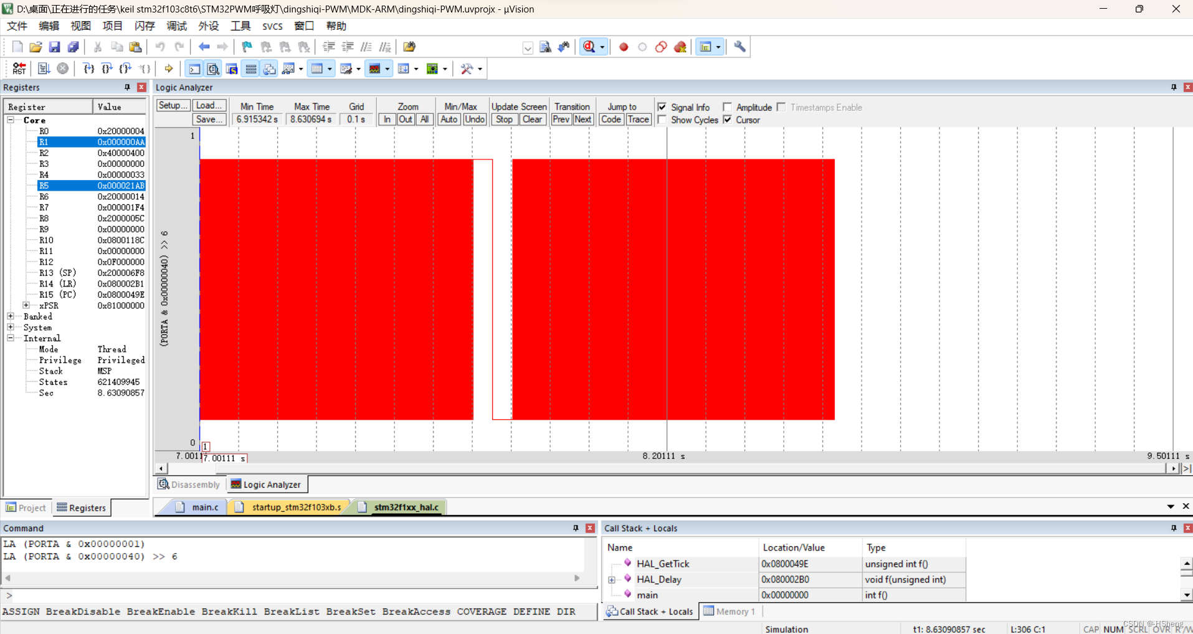Save all files from the toolbar

[74, 47]
